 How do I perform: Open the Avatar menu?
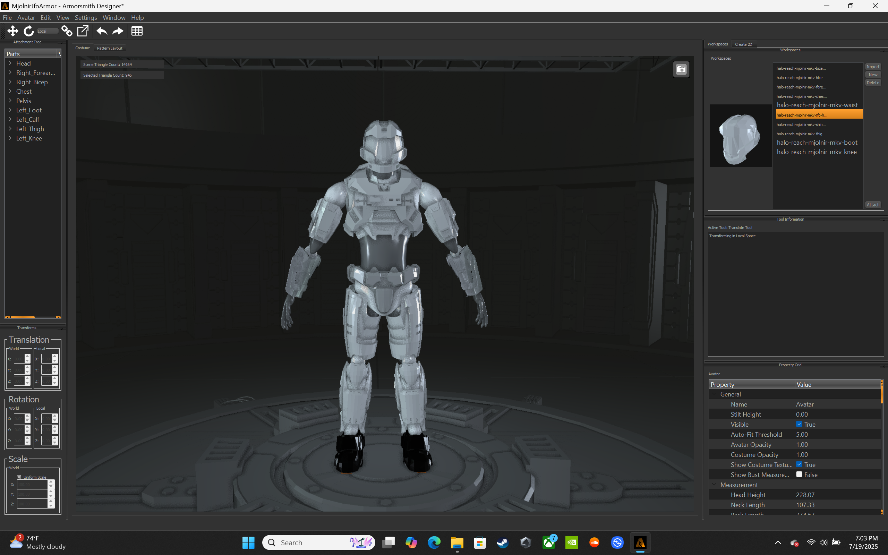click(26, 18)
